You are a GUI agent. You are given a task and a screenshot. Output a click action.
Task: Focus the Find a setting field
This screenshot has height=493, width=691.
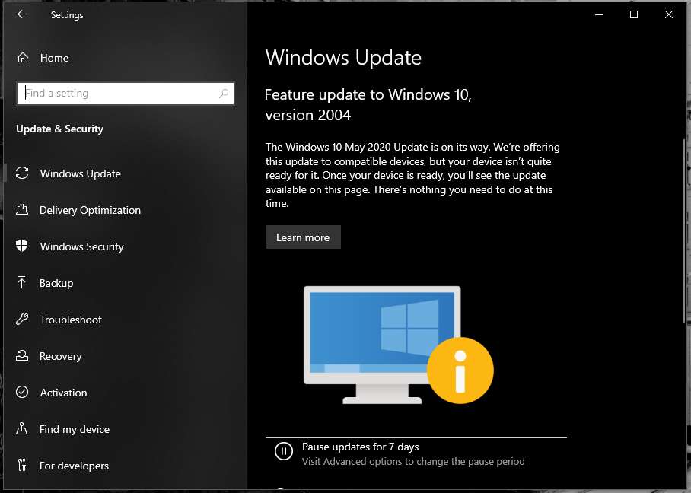125,94
